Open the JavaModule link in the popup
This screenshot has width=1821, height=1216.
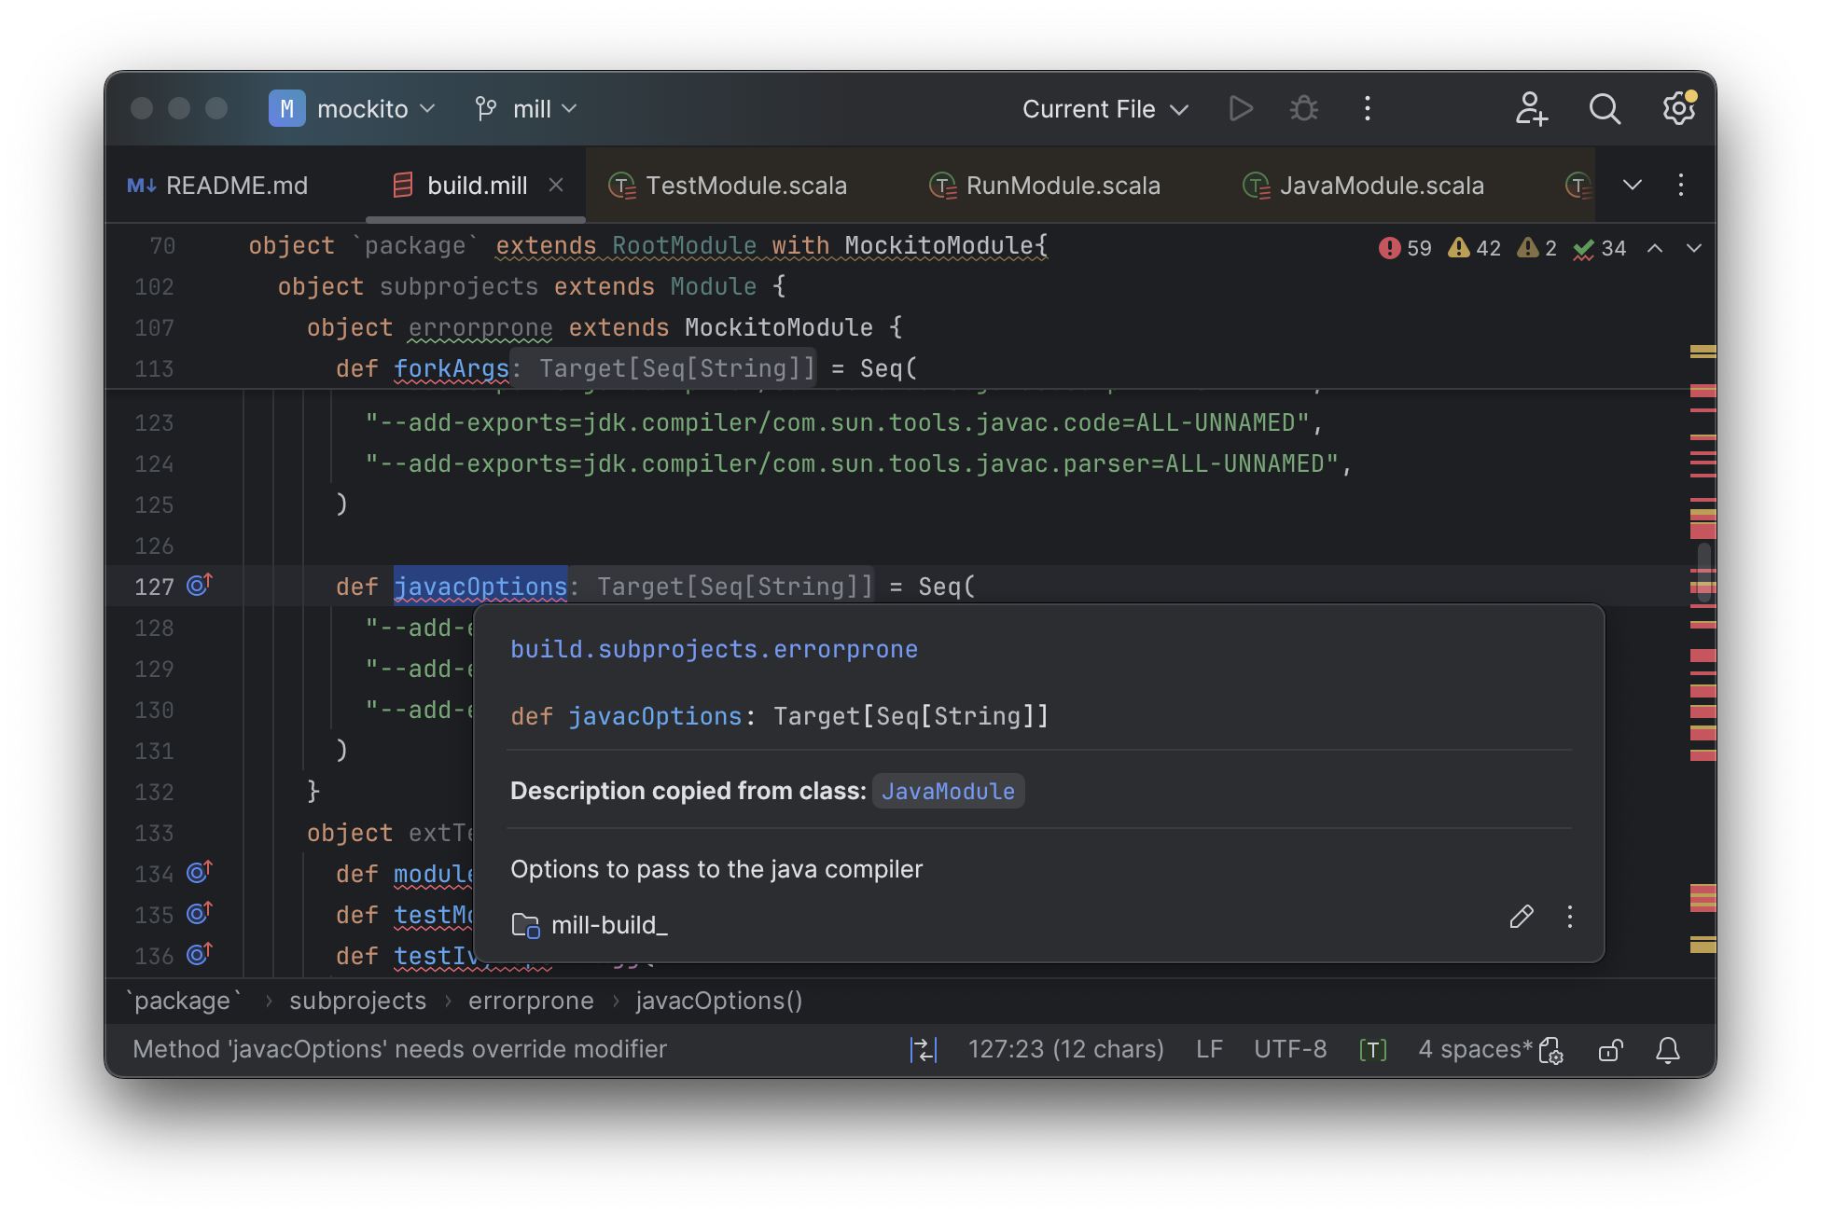[x=948, y=791]
